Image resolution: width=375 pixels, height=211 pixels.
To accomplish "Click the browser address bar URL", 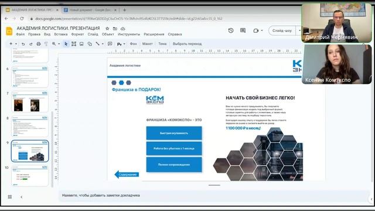I will click(129, 18).
